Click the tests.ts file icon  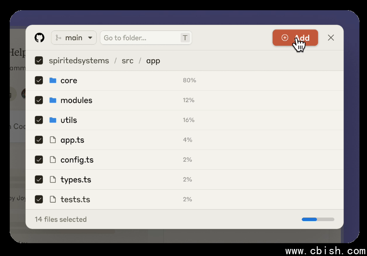tap(53, 199)
